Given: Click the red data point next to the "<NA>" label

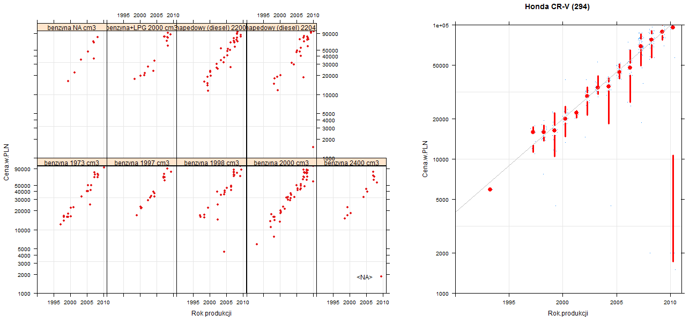Looking at the screenshot, I should (381, 276).
